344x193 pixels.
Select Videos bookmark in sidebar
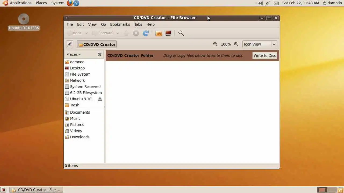click(x=84, y=131)
